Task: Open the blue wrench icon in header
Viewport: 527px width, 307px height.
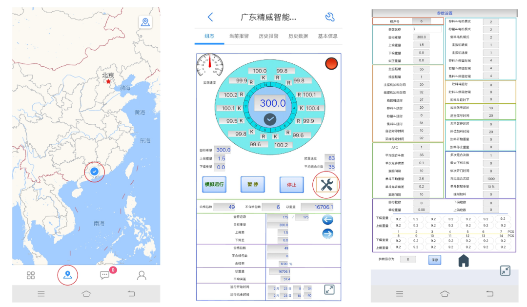Action: 330,17
